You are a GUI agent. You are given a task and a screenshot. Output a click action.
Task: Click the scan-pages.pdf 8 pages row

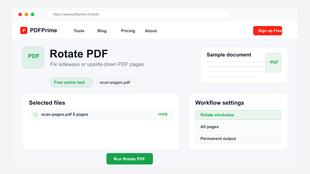(101, 114)
